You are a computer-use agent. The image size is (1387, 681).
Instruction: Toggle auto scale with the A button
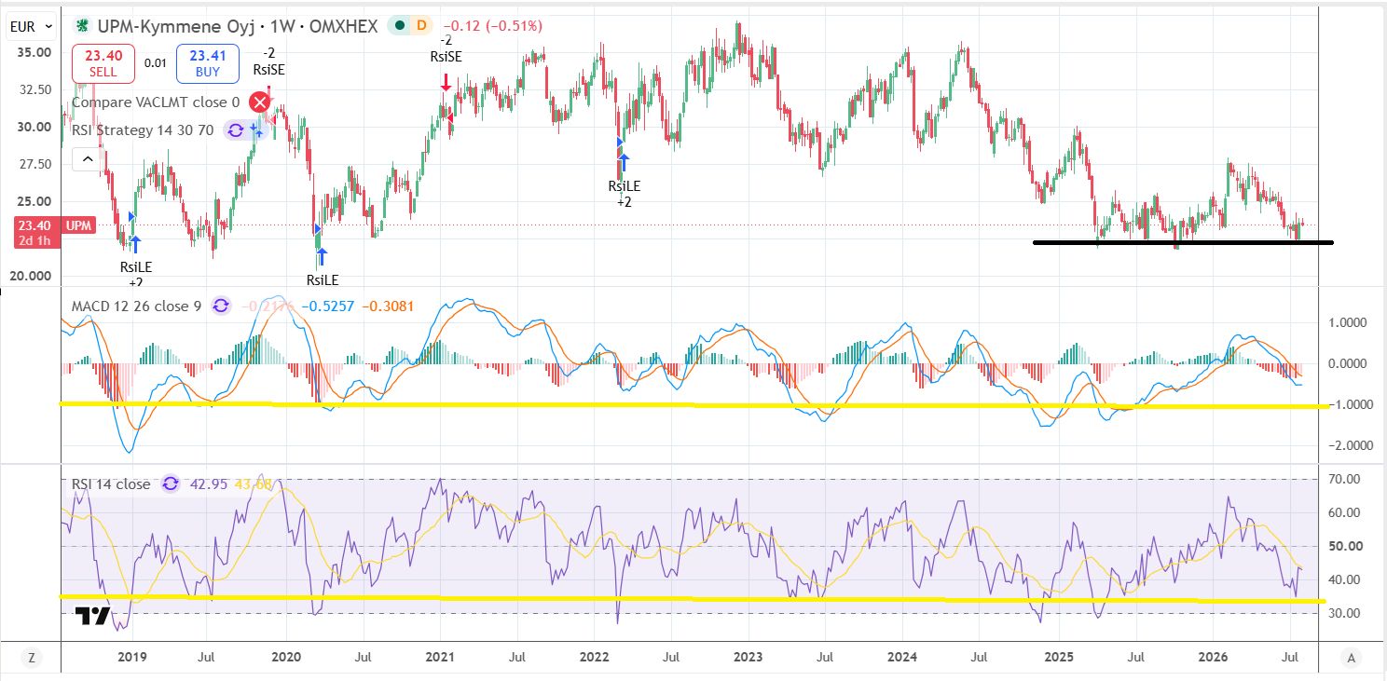pyautogui.click(x=1352, y=658)
